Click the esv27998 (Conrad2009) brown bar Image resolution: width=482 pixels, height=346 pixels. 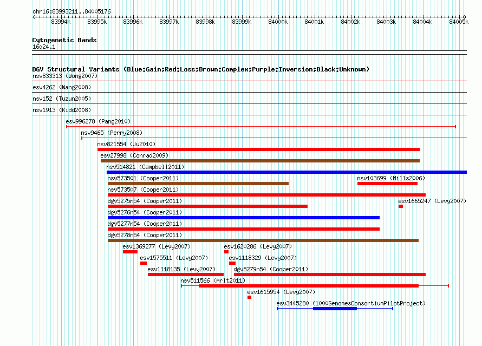click(260, 161)
